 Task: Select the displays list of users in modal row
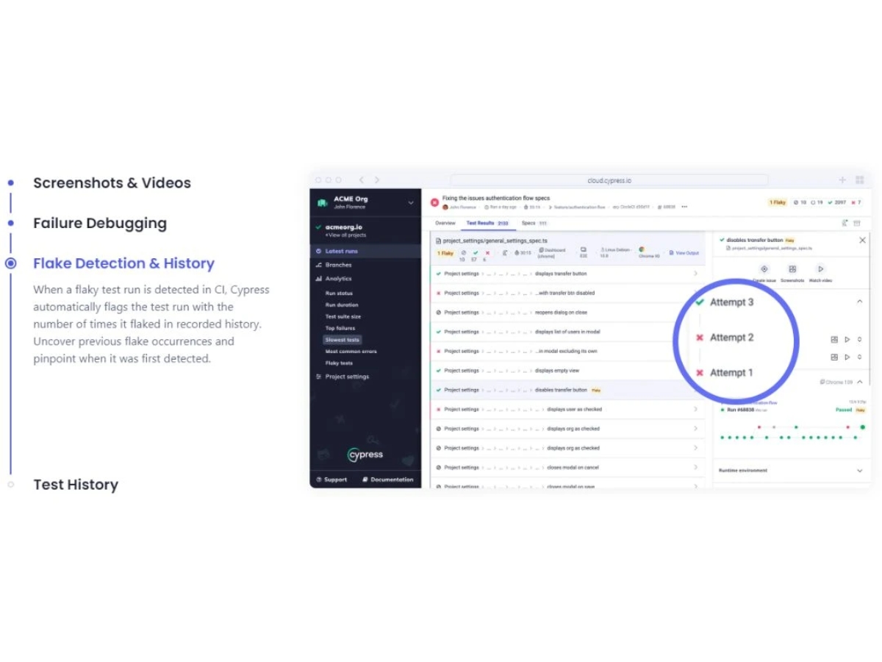click(x=567, y=332)
